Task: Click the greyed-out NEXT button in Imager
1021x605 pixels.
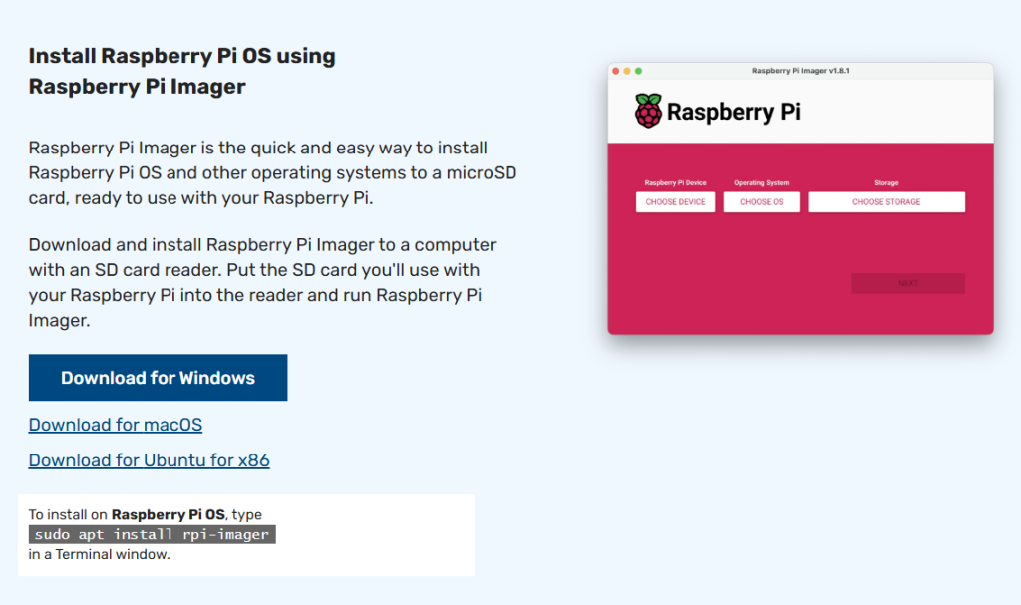Action: pos(908,283)
